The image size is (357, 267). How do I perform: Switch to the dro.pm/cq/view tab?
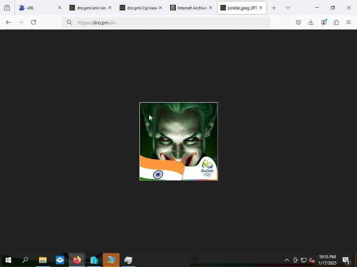coord(141,8)
